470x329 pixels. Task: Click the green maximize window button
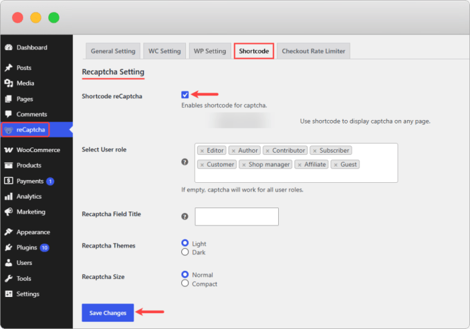tap(54, 17)
